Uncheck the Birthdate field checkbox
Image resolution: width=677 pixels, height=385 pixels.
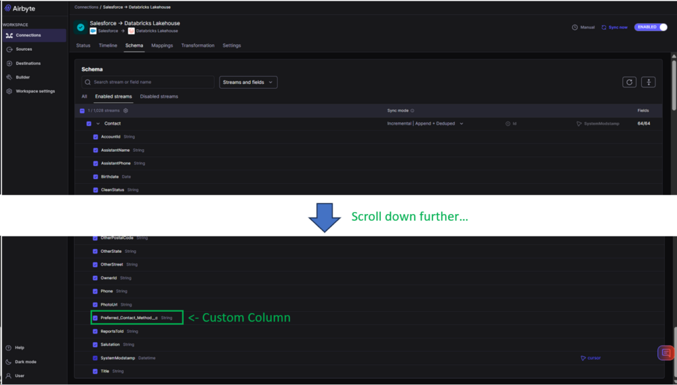pos(95,177)
